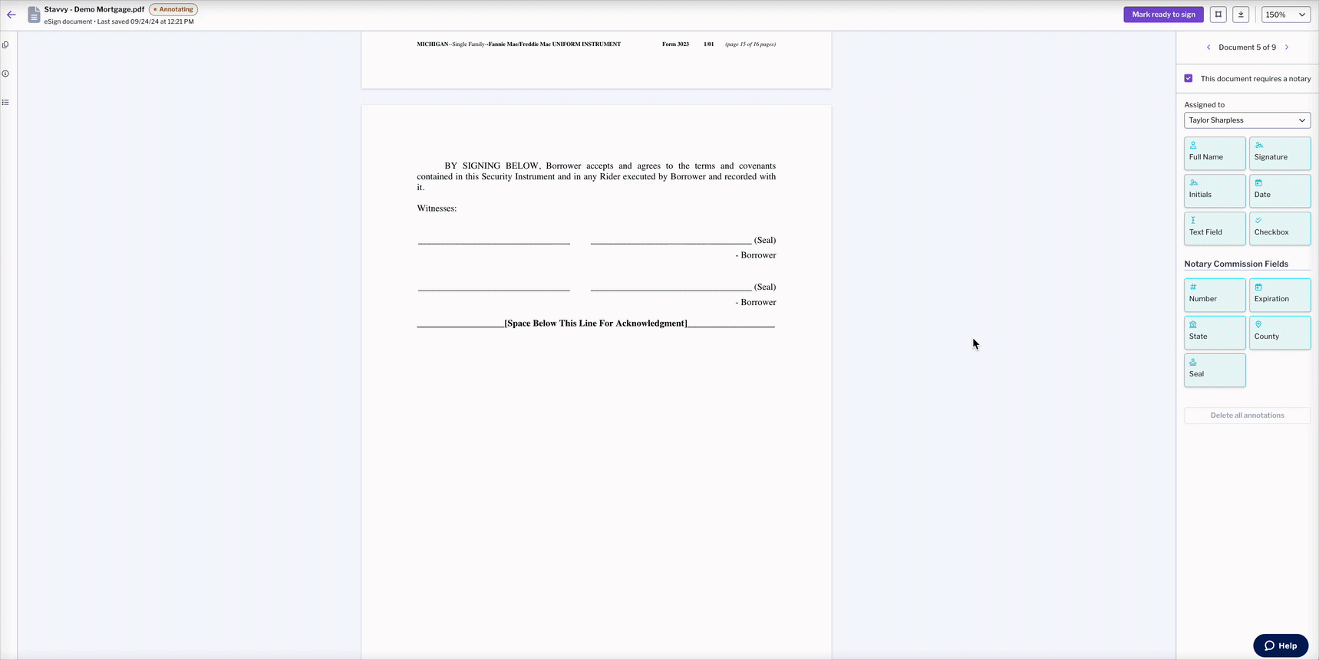Screen dimensions: 1319x660
Task: Click the 'Witnesses:' text in document
Action: tap(437, 209)
